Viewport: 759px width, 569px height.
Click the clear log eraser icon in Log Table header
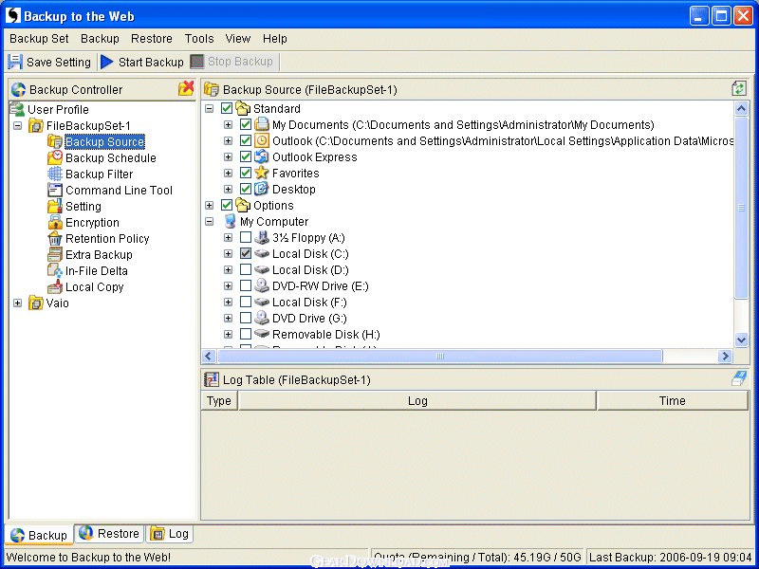click(x=739, y=378)
